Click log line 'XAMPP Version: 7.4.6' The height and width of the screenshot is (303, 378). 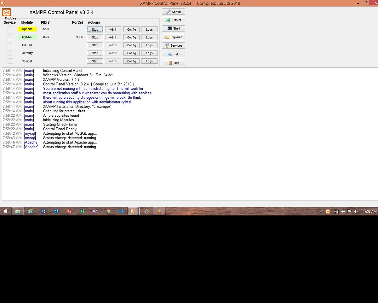(x=61, y=79)
